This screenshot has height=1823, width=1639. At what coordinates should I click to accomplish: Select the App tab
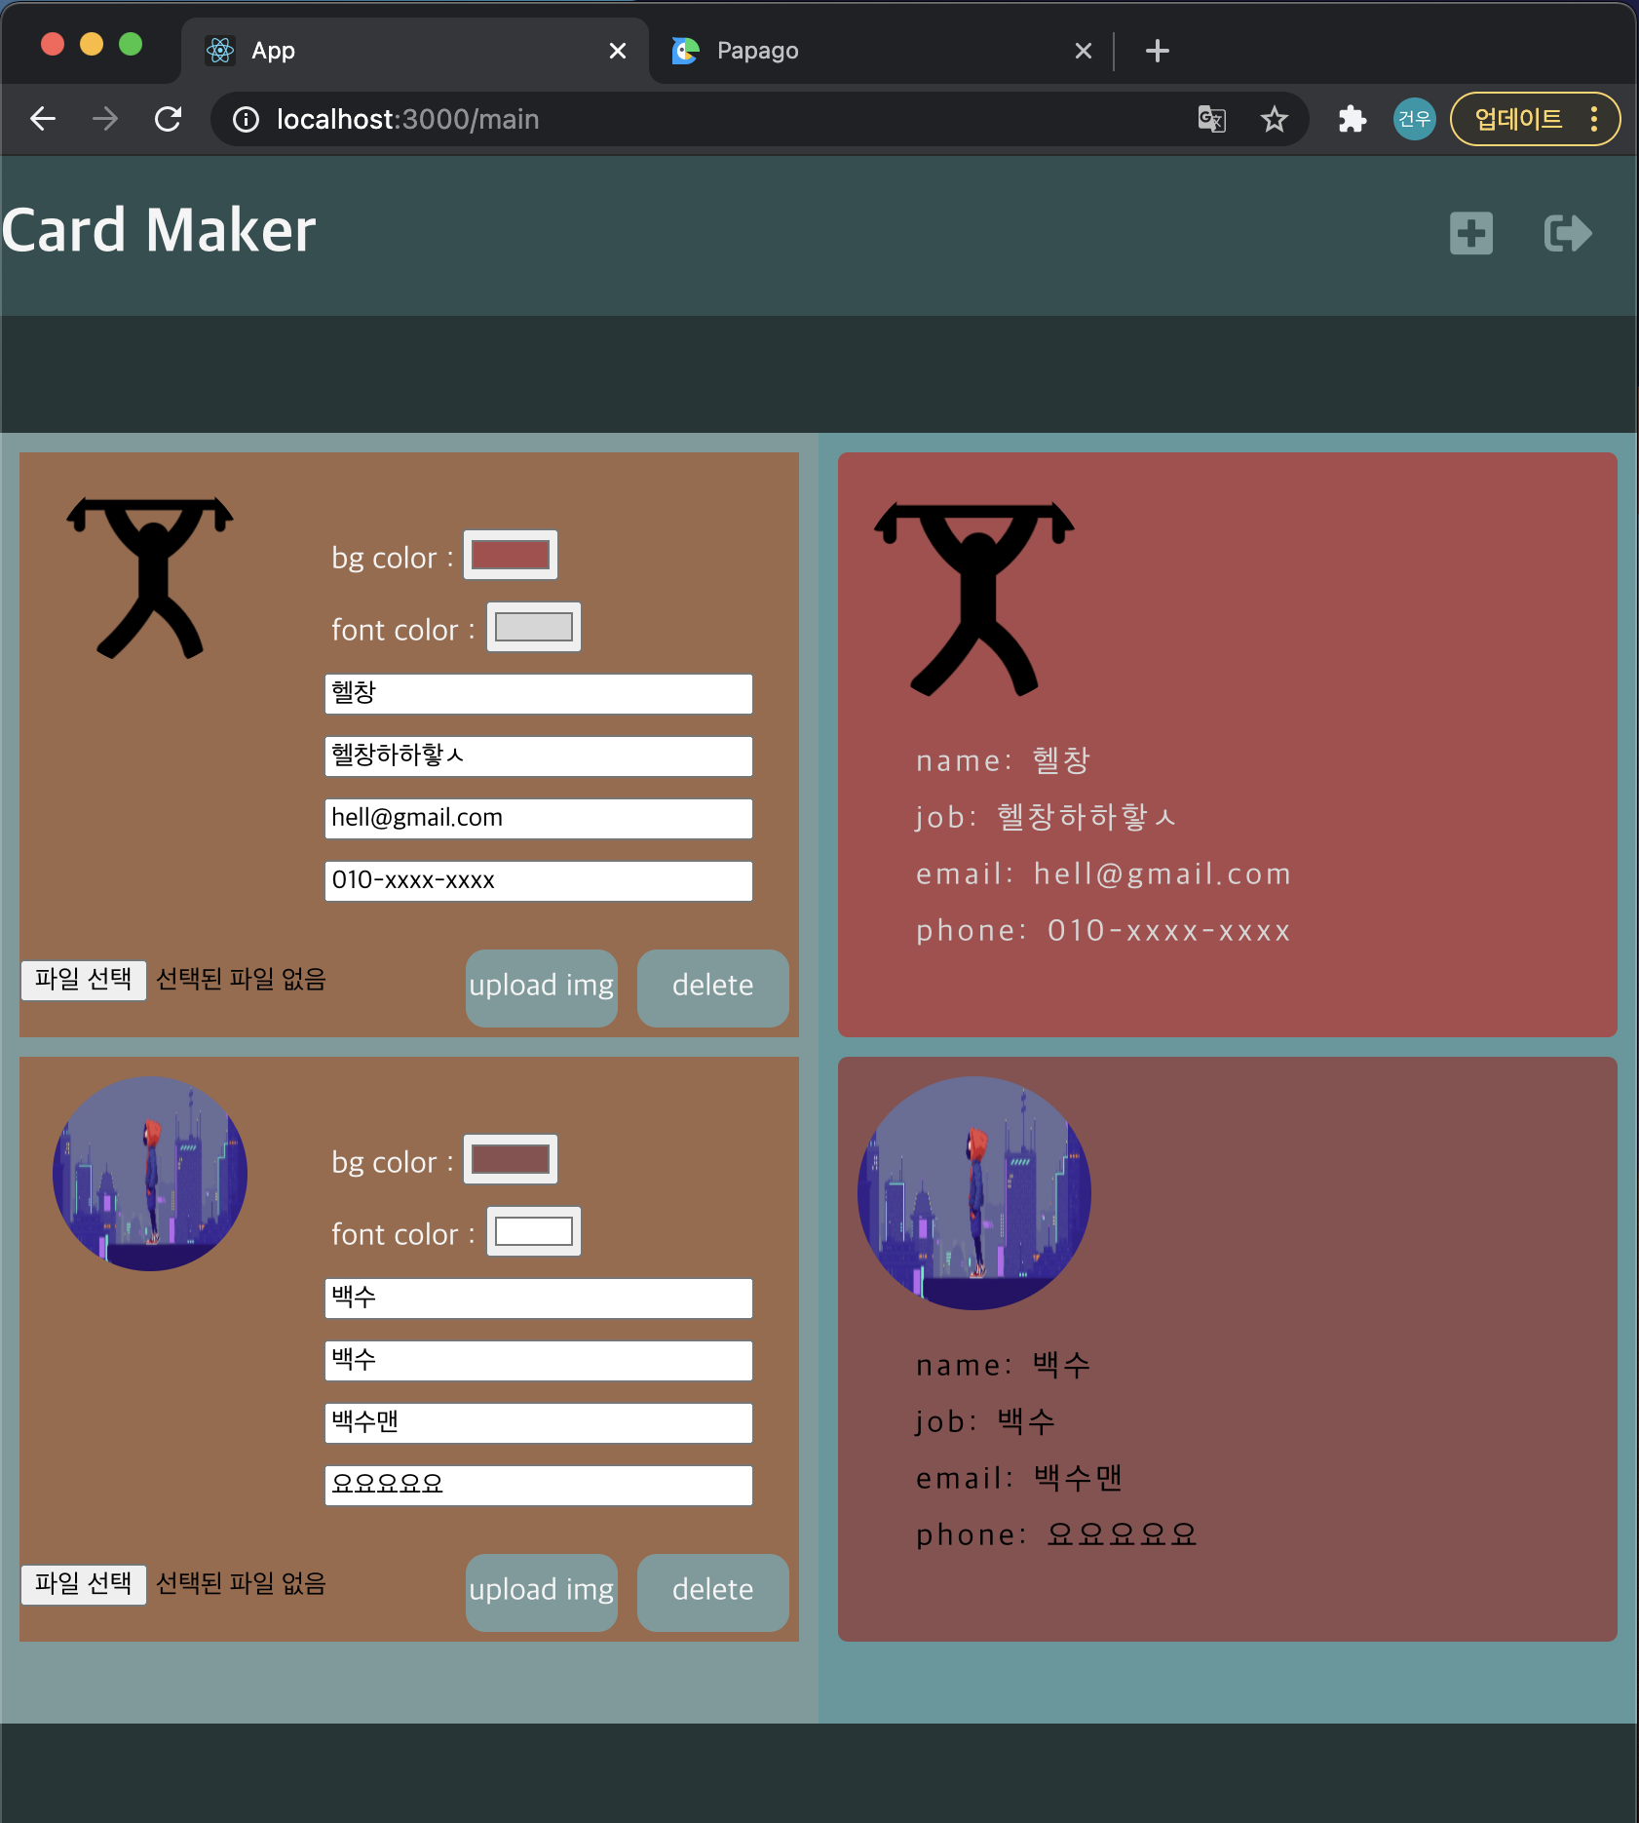pos(271,50)
